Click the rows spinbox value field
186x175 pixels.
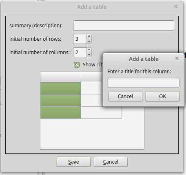(80, 39)
